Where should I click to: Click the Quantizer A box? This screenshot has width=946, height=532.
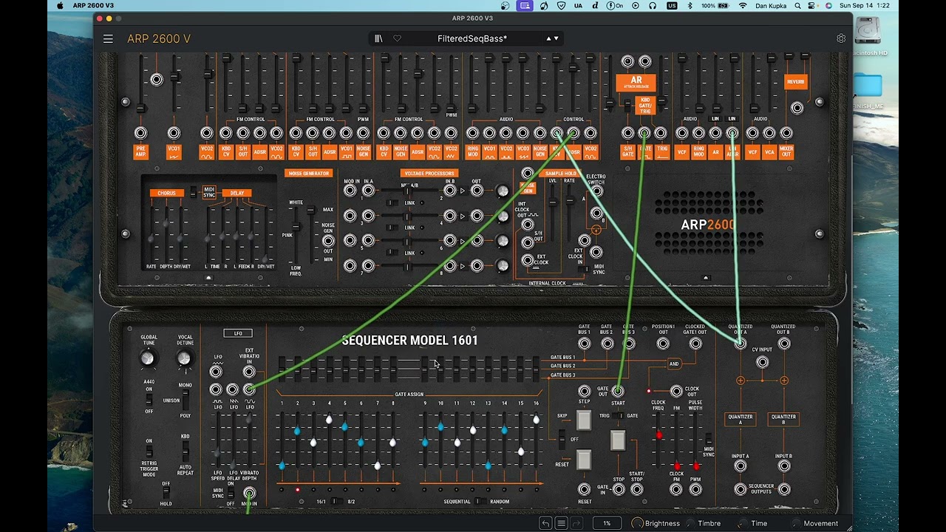(x=740, y=420)
